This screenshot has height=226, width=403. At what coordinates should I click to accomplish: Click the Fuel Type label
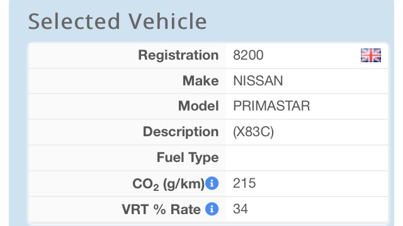188,158
